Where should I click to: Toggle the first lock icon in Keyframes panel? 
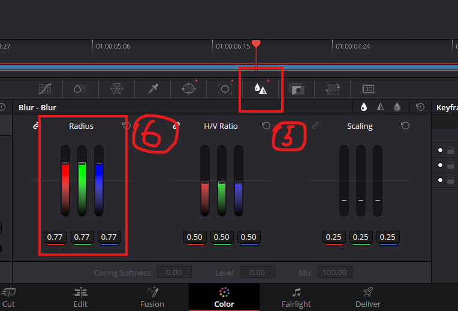tap(451, 150)
